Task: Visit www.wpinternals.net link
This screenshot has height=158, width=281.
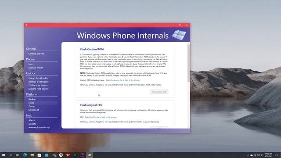Action: (x=39, y=127)
